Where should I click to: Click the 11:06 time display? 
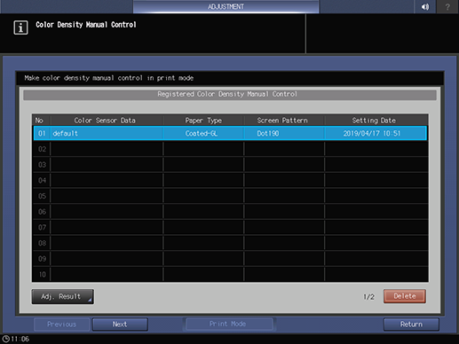click(x=20, y=339)
